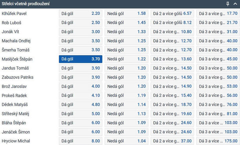Pick 2+ goals odds 18.70 for Dědek
Viewport: 240px width, 145px height.
point(172,104)
